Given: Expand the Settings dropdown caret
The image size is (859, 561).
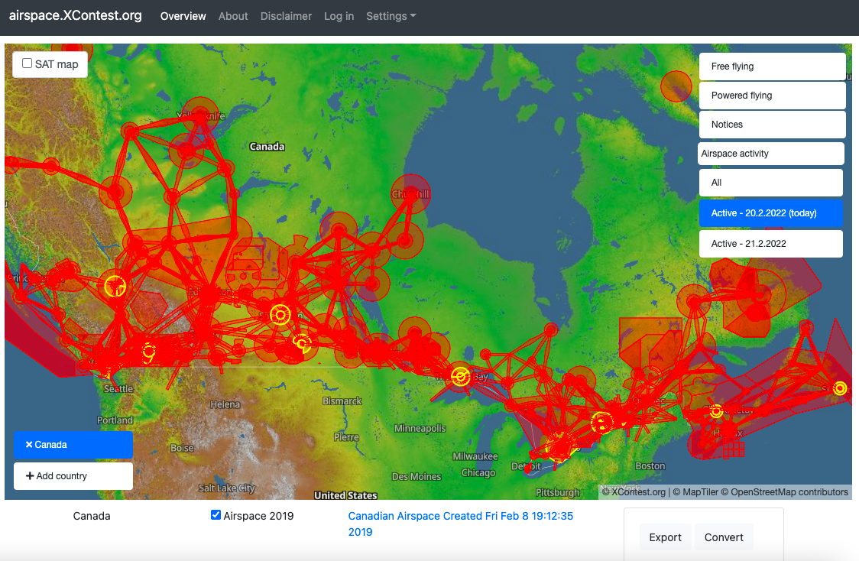Looking at the screenshot, I should (x=413, y=16).
